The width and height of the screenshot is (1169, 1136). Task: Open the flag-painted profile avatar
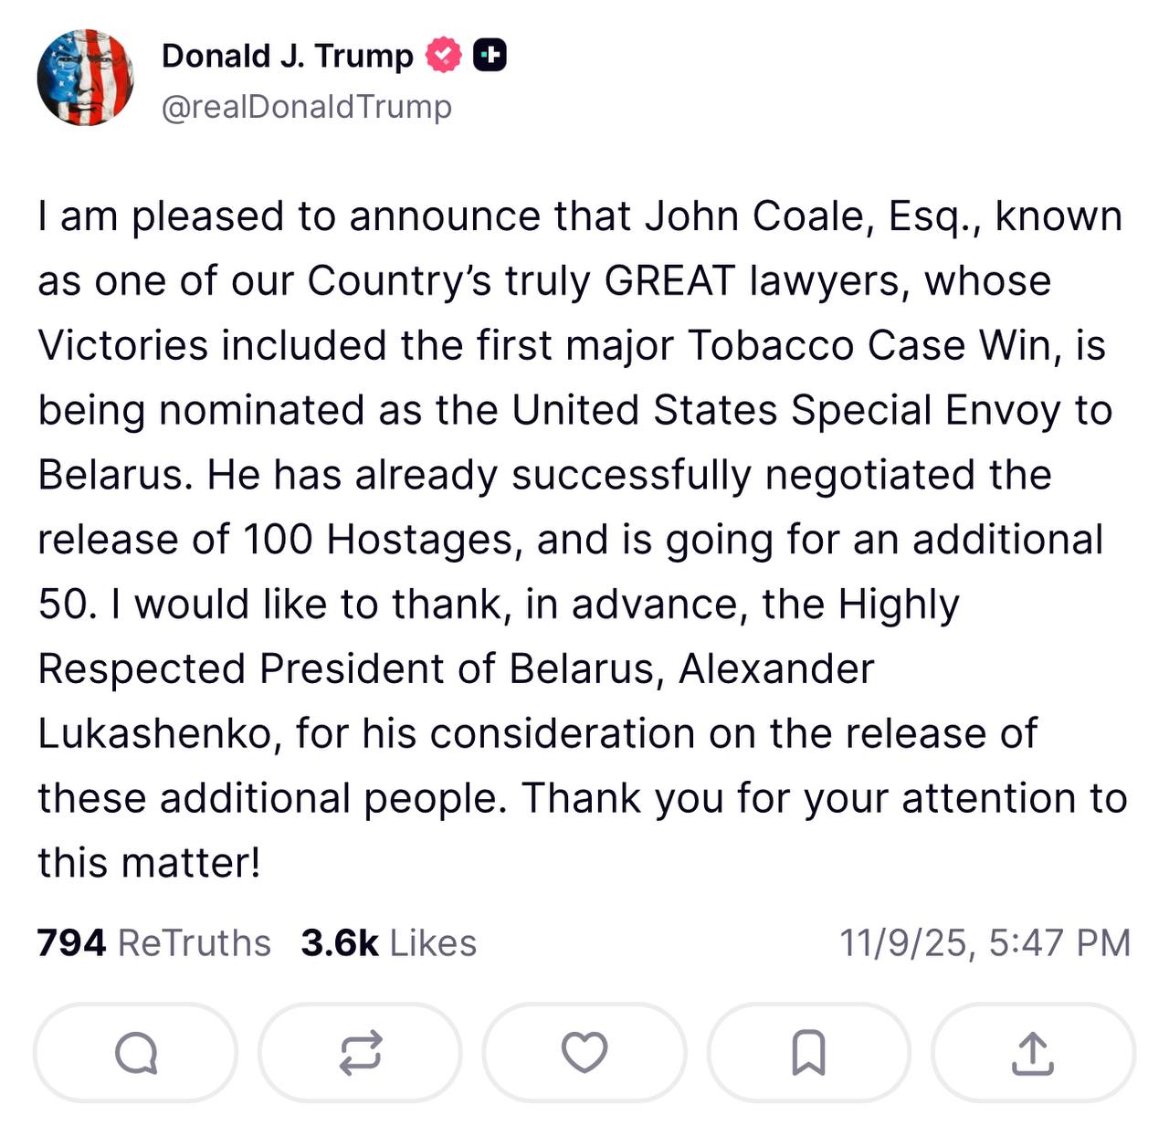(x=85, y=78)
